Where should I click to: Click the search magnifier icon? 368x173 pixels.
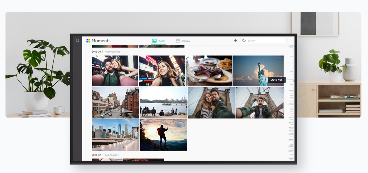pos(244,41)
